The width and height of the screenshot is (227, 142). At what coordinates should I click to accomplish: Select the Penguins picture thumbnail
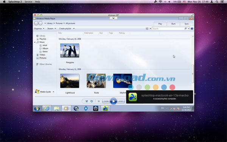[70, 50]
